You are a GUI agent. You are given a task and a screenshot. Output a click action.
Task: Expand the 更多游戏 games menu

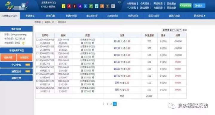point(199,16)
